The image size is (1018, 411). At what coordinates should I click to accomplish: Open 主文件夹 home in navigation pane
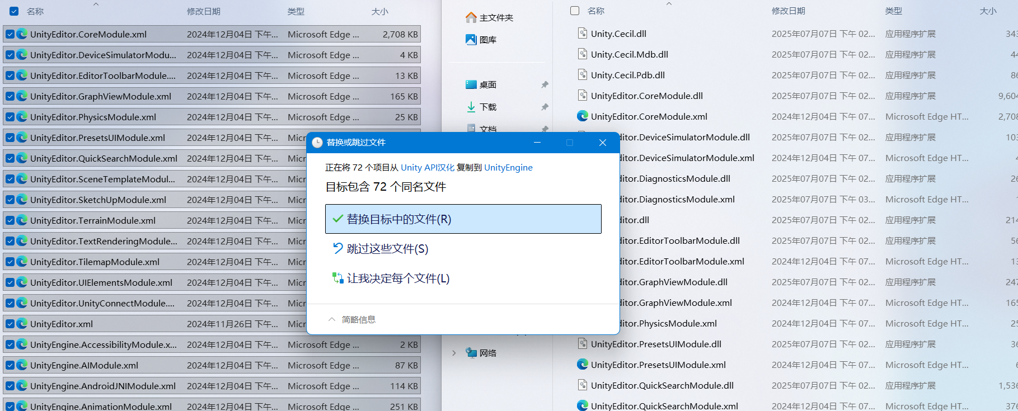[490, 18]
